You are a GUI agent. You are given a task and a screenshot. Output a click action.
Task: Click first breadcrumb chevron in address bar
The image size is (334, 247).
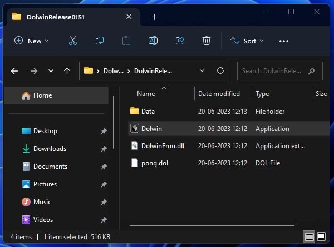point(98,71)
